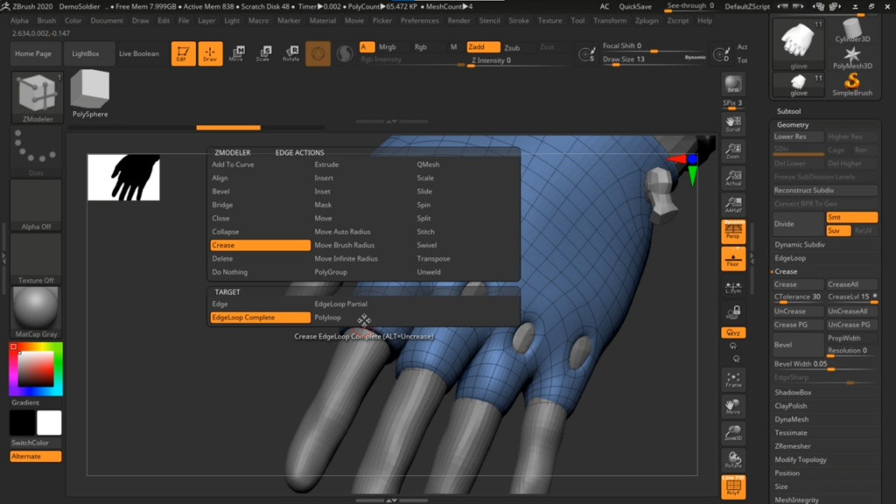Expand the Modify Topology section

click(801, 459)
